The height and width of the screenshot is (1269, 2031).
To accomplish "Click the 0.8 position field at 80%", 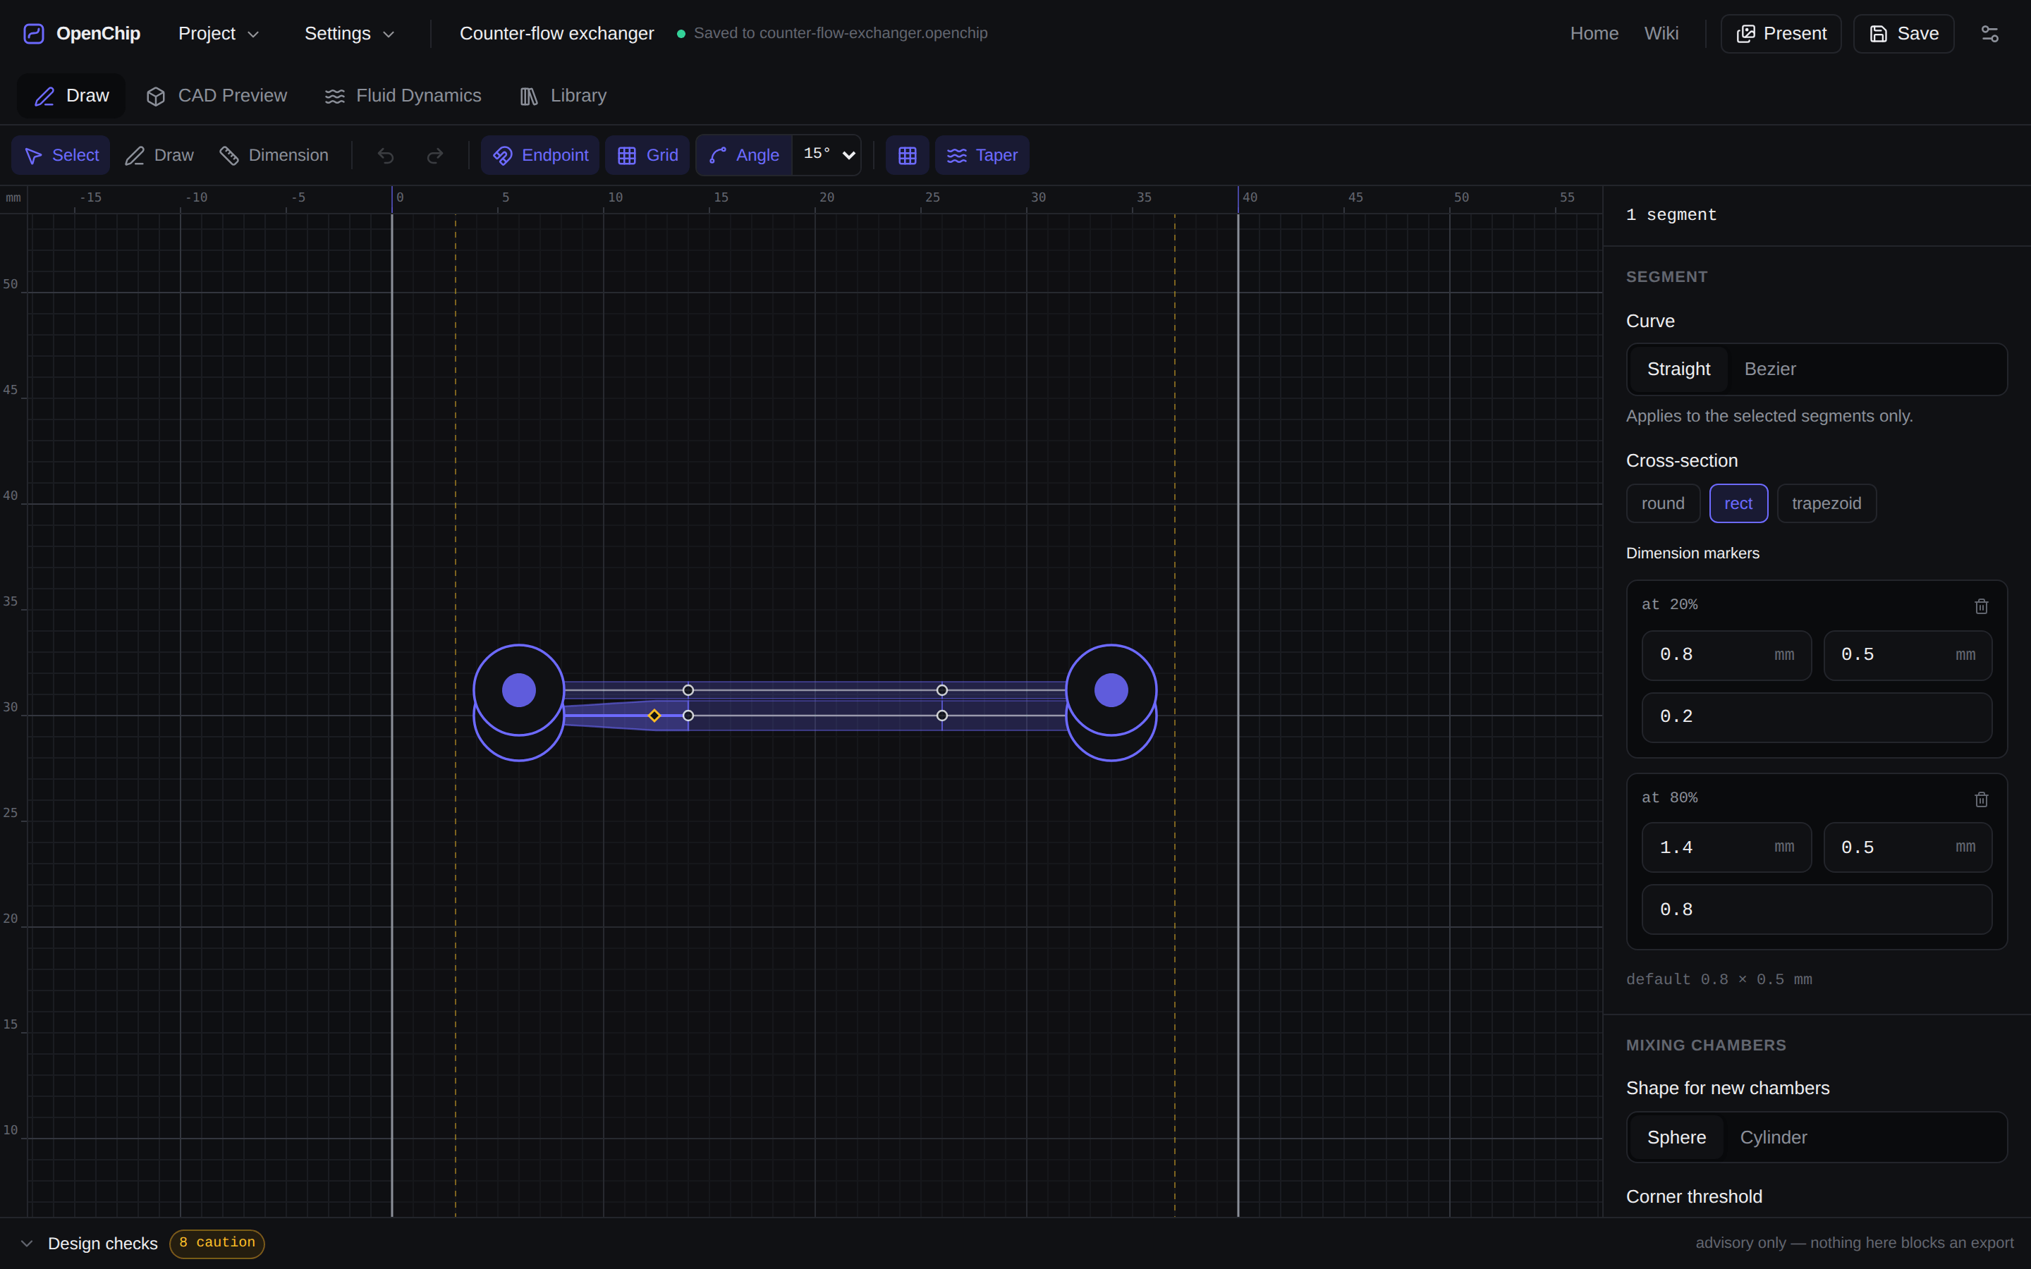I will (1817, 909).
